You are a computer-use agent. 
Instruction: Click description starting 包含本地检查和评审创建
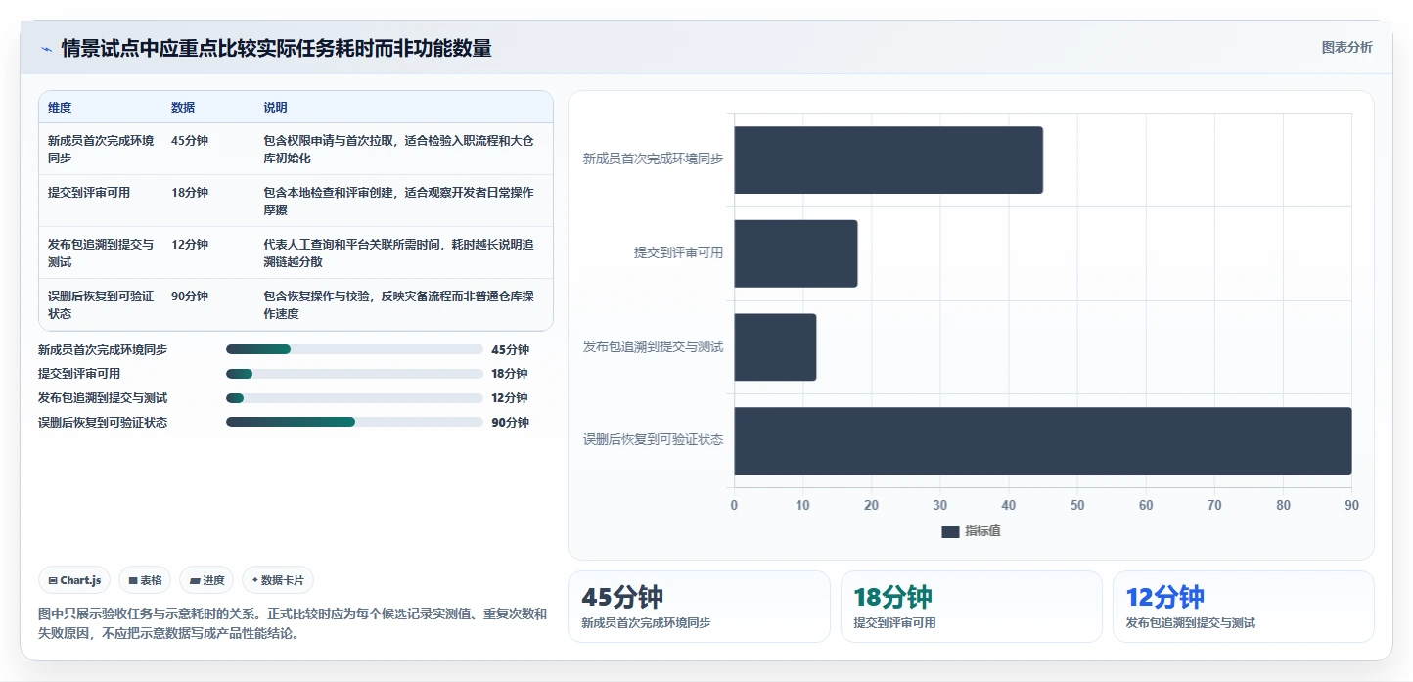(399, 201)
